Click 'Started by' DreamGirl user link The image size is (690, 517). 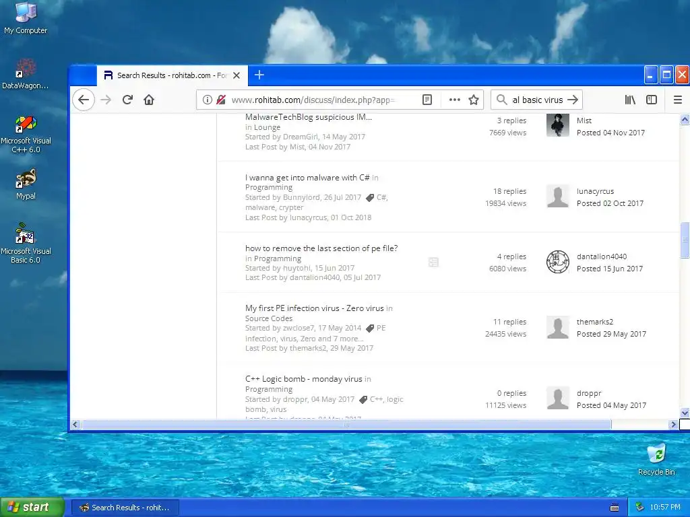[x=300, y=137]
